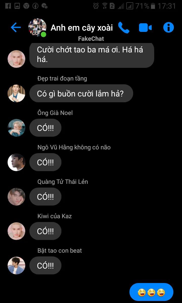Image resolution: width=182 pixels, height=303 pixels.
Task: Open the group avatar of Anh em cây xoài
Action: coord(37,27)
